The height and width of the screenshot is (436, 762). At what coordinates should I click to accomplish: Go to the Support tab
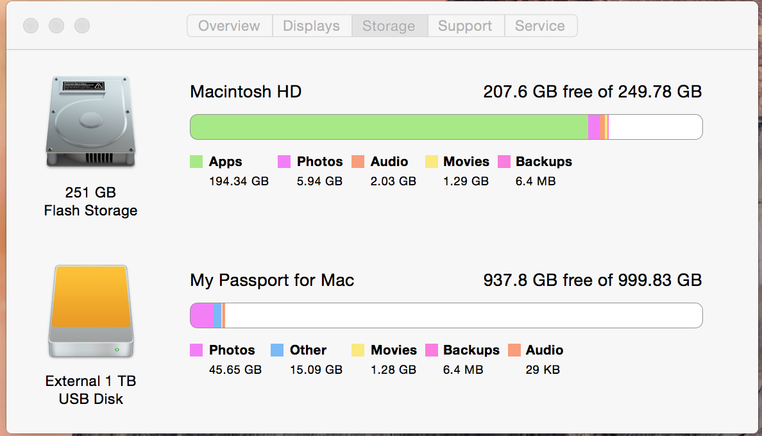click(465, 26)
